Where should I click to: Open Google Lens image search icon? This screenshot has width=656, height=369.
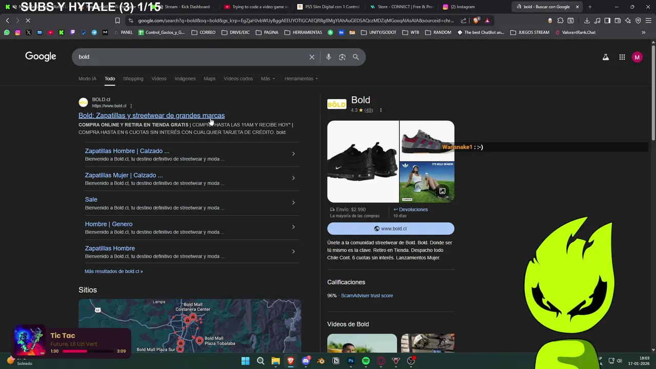(342, 57)
